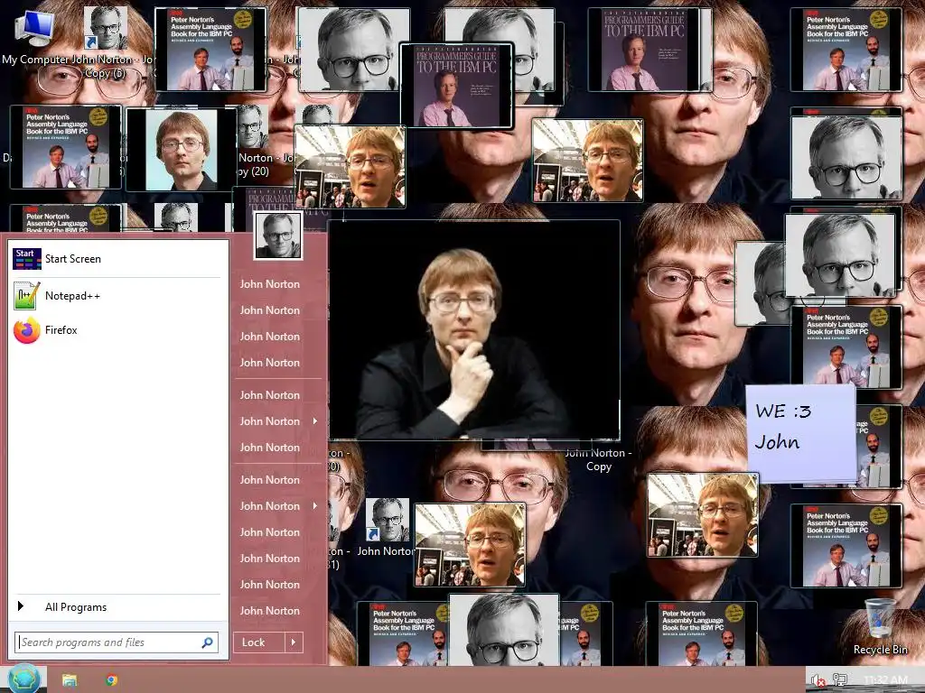Viewport: 925px width, 693px height.
Task: Select the Recycle Bin desktop icon
Action: click(880, 626)
